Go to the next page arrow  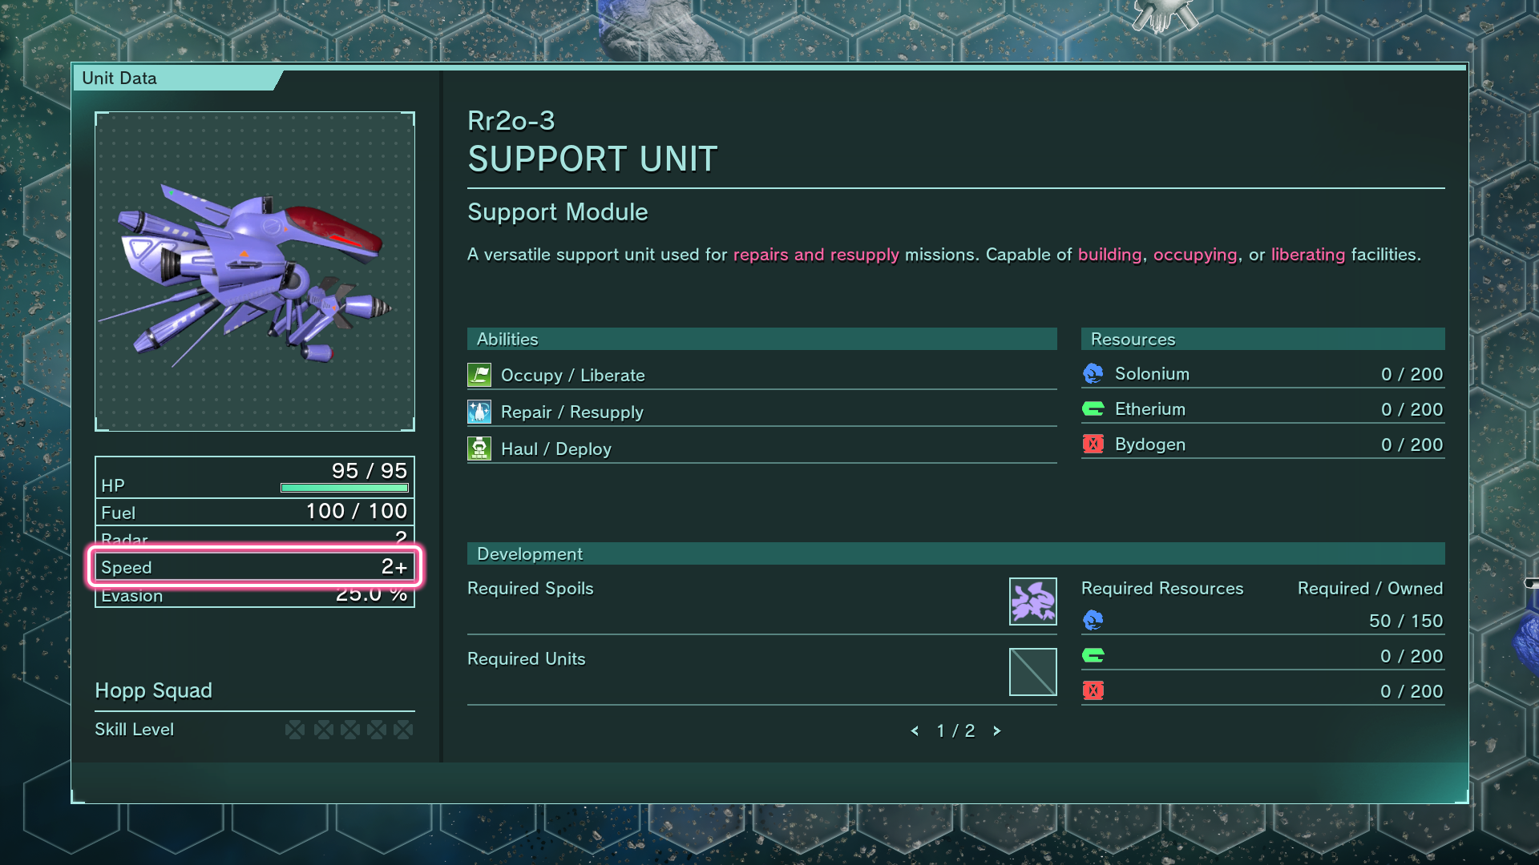coord(997,731)
